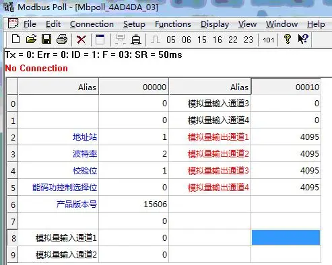Click the pulse waveform toolbar icon

click(x=156, y=40)
